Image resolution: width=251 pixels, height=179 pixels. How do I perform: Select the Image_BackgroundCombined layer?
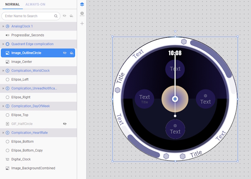[33, 168]
